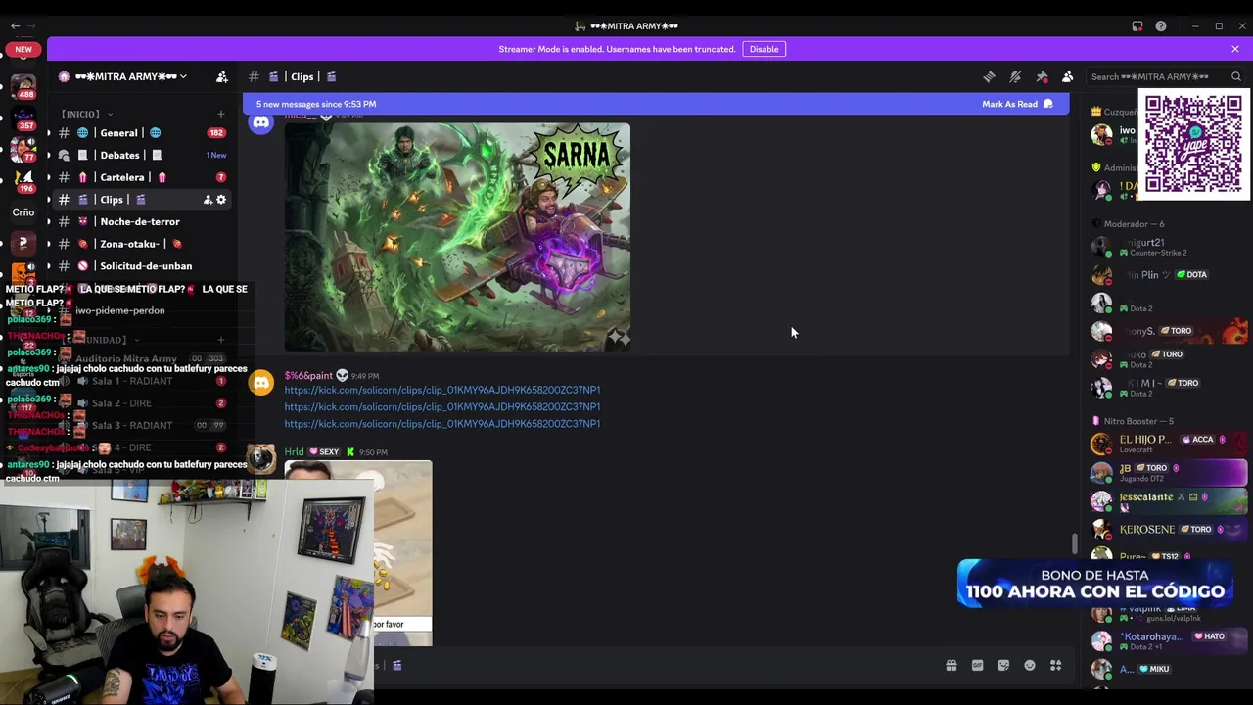This screenshot has width=1253, height=705.
Task: Open the Zona-otaku channel
Action: tap(141, 244)
